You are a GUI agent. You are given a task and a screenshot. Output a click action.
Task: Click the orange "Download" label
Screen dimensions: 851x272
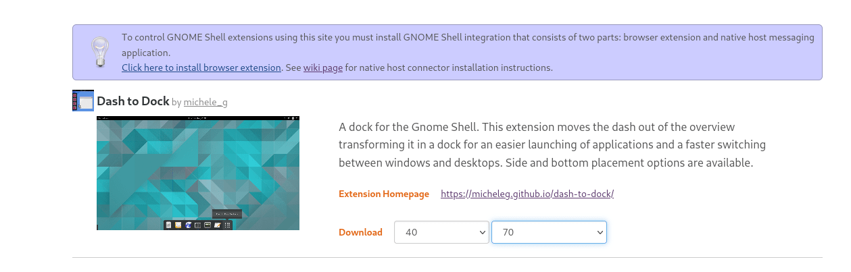point(360,232)
